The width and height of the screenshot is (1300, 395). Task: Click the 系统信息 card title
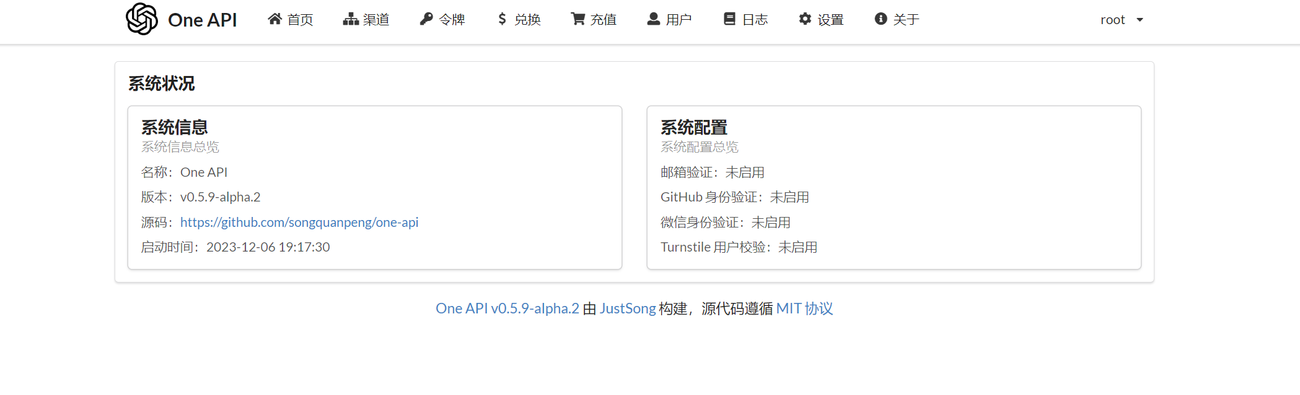coord(175,127)
